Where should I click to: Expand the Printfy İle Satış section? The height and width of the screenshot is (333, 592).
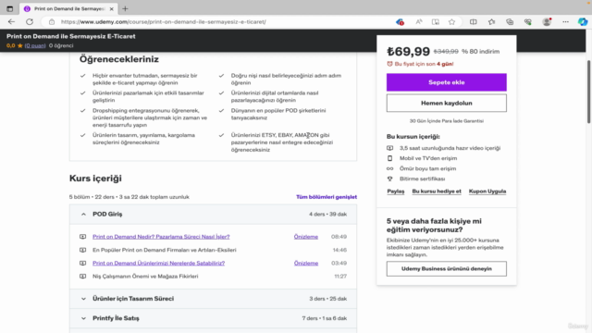(213, 318)
